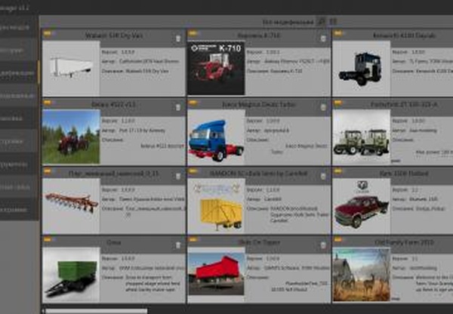Toggle the yellow badge on the Wabash Dry Van card
This screenshot has width=453, height=314.
coord(47,33)
